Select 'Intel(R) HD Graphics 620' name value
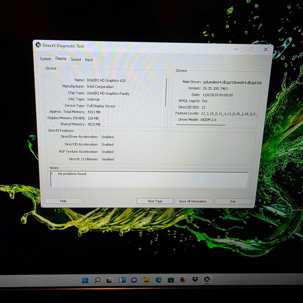Screen dimensions: 303x303 pyautogui.click(x=106, y=81)
